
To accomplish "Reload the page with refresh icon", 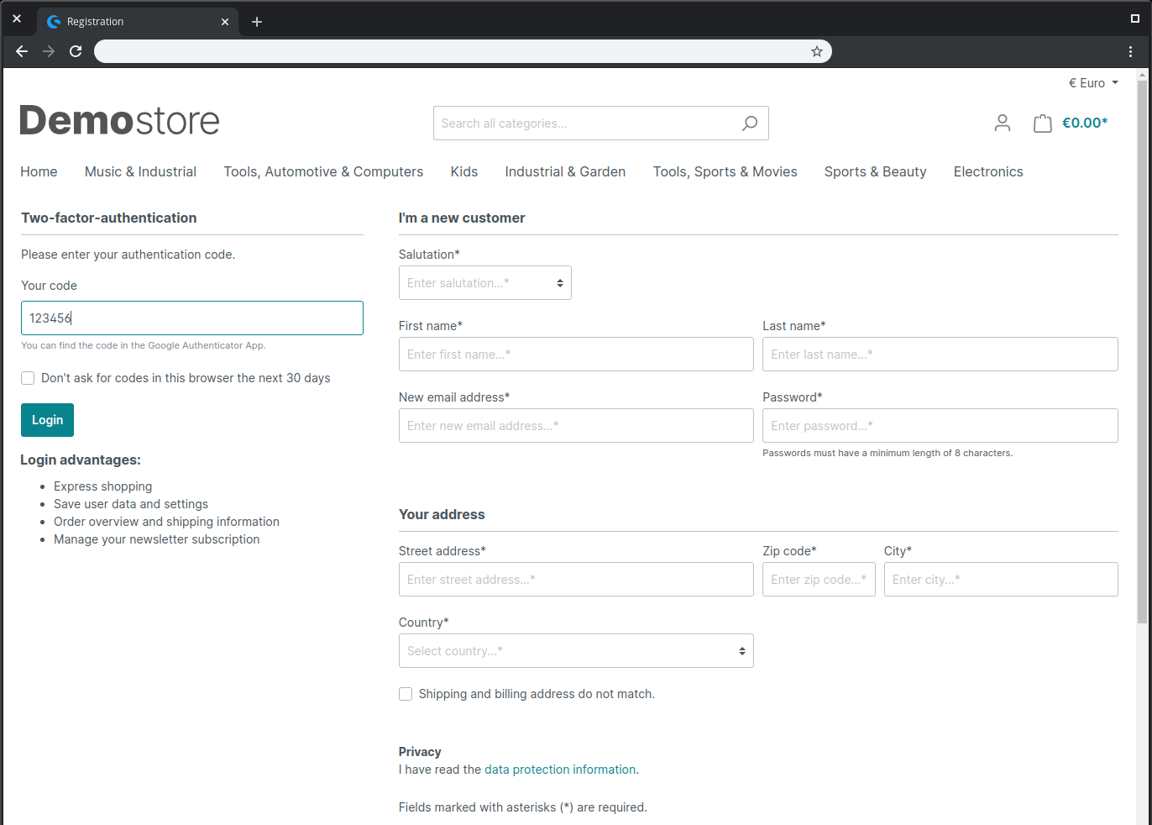I will 76,51.
